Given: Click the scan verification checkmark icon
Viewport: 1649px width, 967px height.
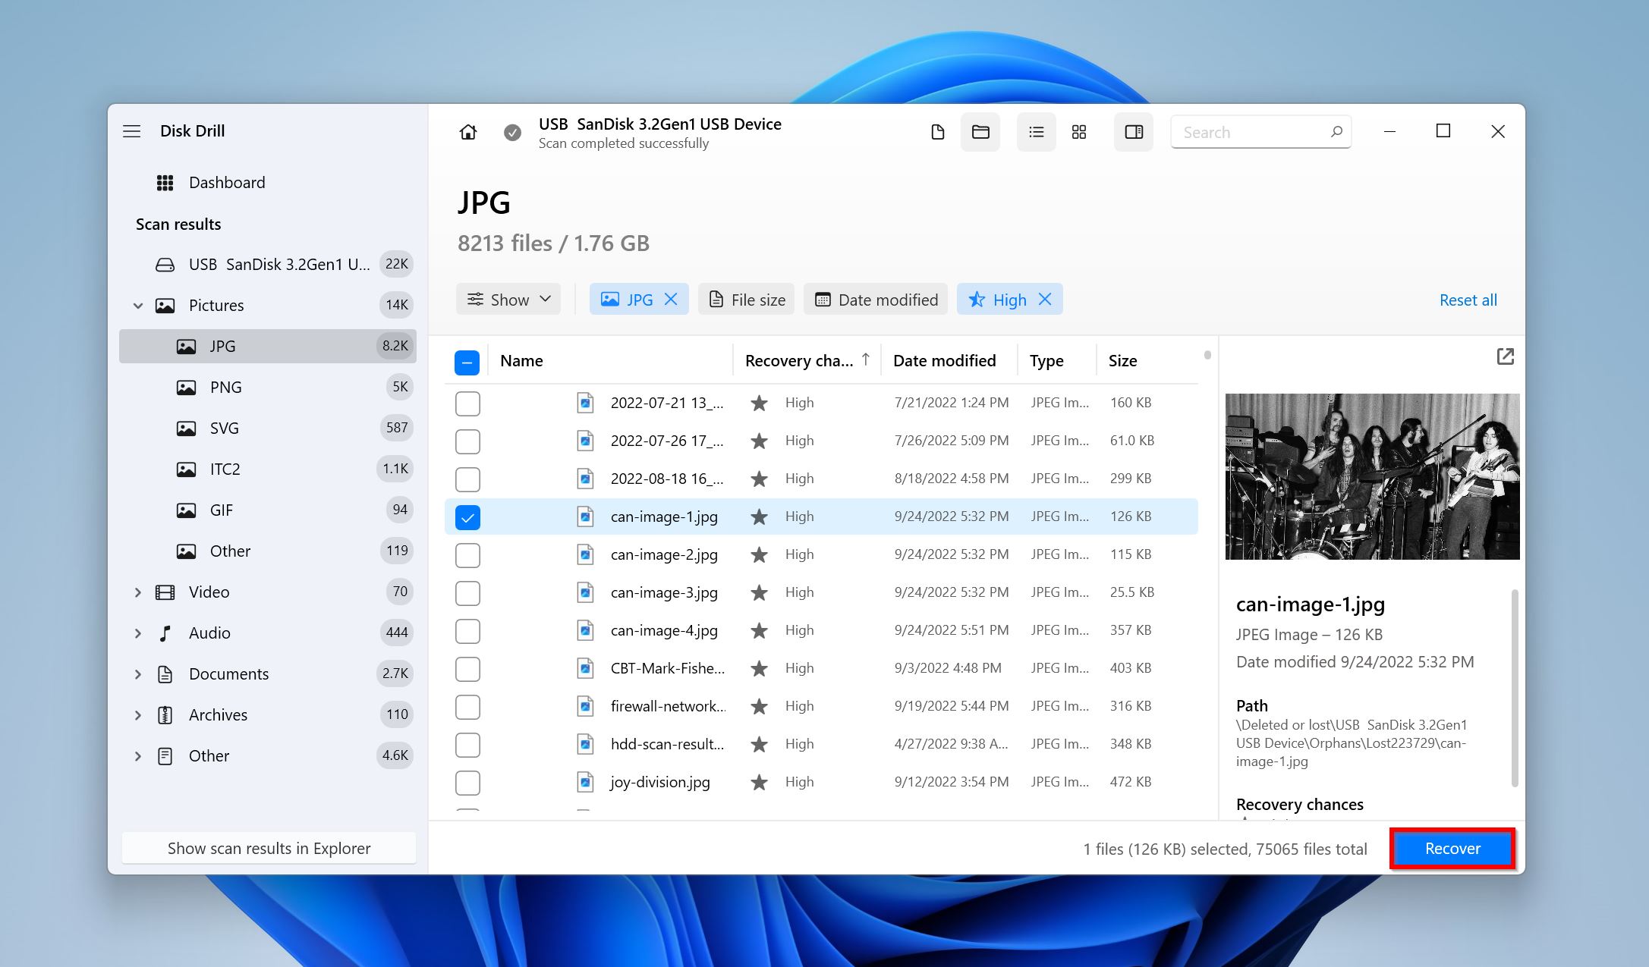Looking at the screenshot, I should (511, 133).
